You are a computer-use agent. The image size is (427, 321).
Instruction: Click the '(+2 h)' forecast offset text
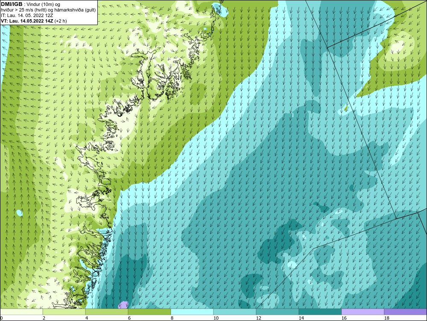tap(61, 20)
